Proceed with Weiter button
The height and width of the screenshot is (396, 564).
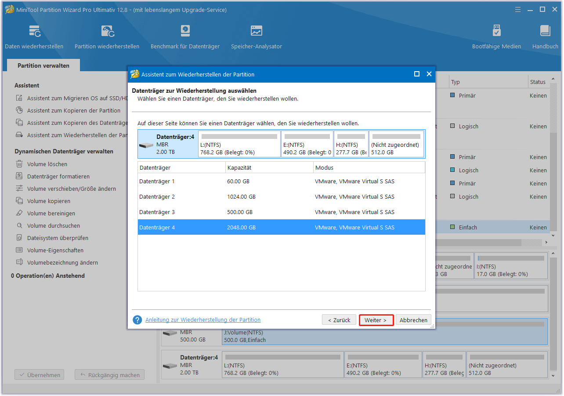[x=376, y=320]
